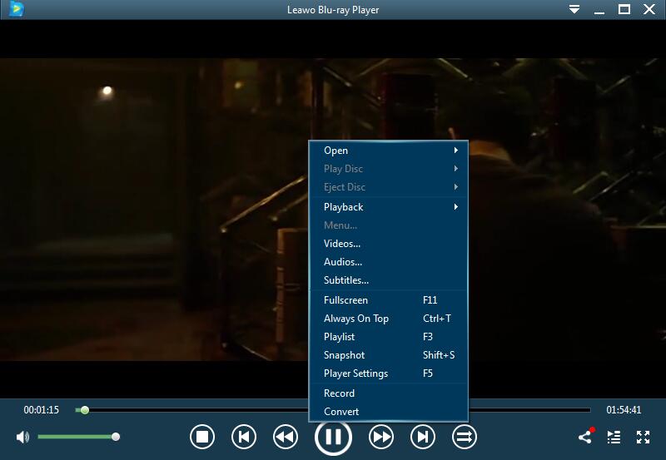Skip to the previous chapter
This screenshot has width=666, height=460.
click(244, 437)
